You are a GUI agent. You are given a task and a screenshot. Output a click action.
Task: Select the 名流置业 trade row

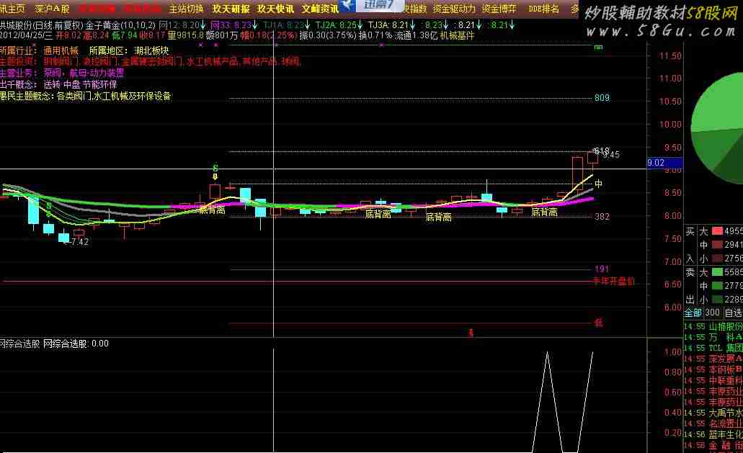(713, 424)
